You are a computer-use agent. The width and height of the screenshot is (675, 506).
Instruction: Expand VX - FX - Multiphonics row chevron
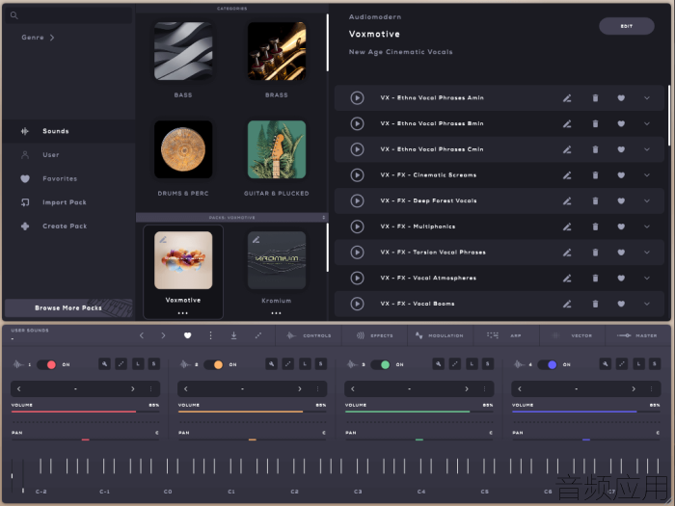click(647, 226)
